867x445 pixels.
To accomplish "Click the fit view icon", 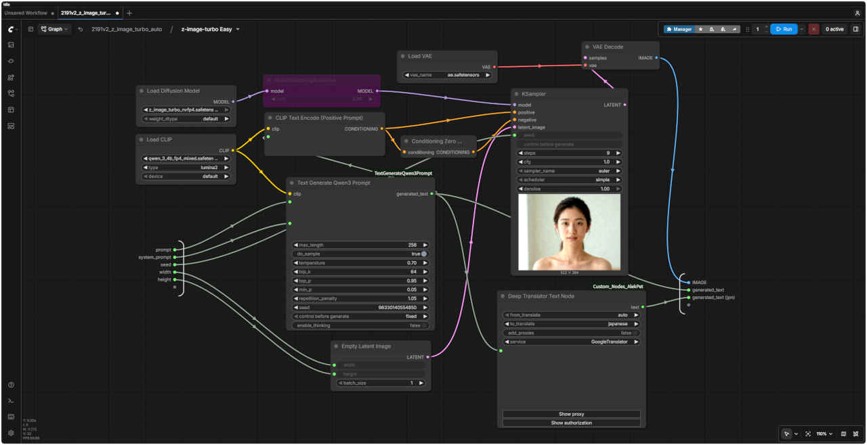I will pyautogui.click(x=808, y=434).
